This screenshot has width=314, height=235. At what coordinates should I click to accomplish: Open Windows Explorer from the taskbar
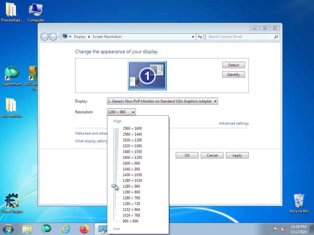27,229
